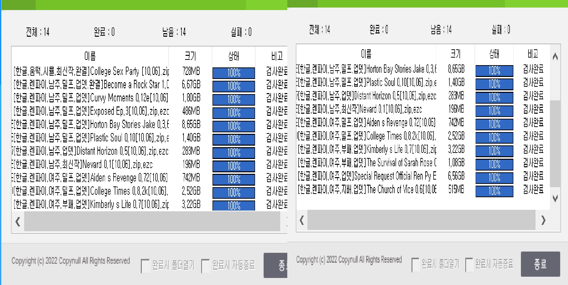Click scroll-down arrow in right window list
Viewport: 568px width, 285px height.
(x=555, y=198)
